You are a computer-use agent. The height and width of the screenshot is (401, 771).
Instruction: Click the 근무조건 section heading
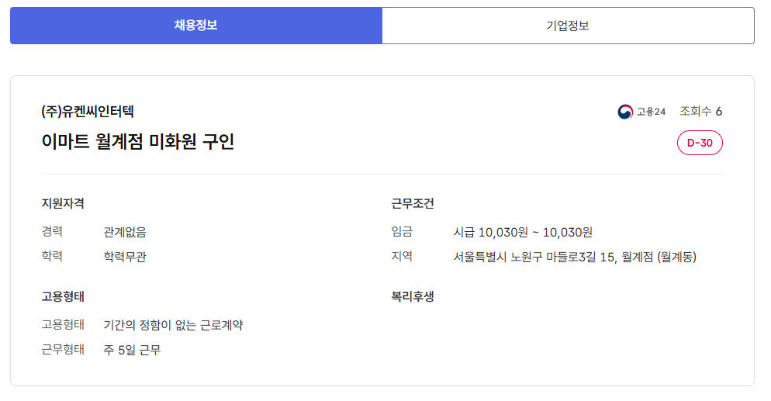point(413,204)
